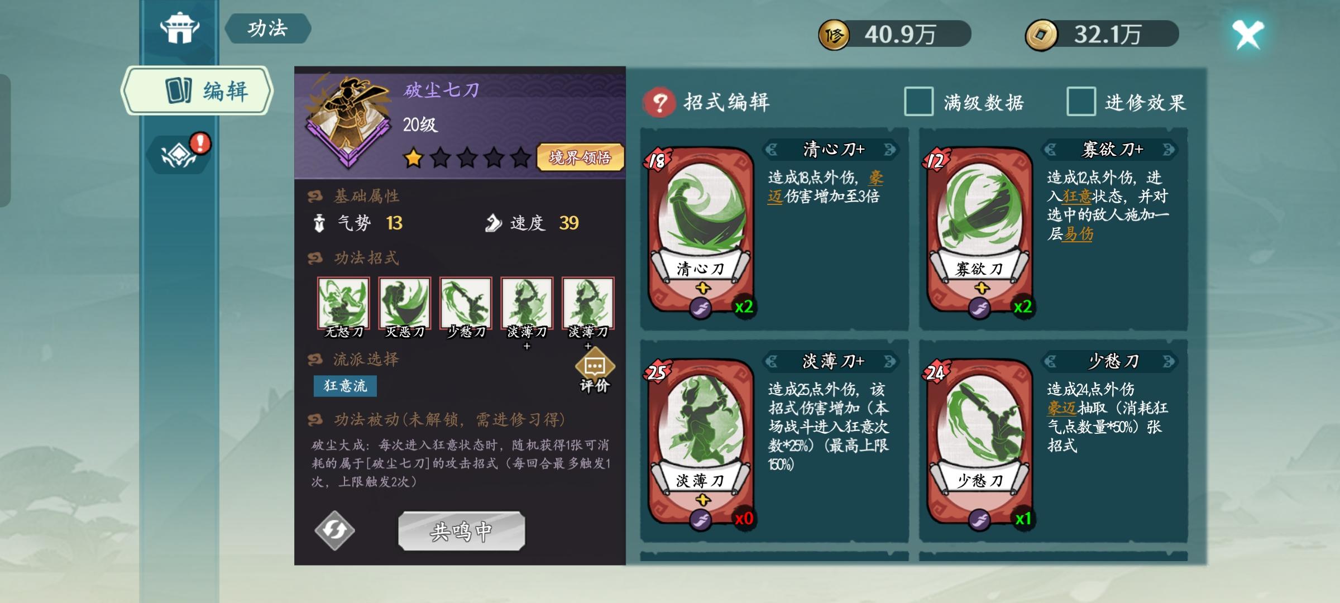This screenshot has width=1340, height=603.
Task: Select the 狂意流 style tag
Action: 345,386
